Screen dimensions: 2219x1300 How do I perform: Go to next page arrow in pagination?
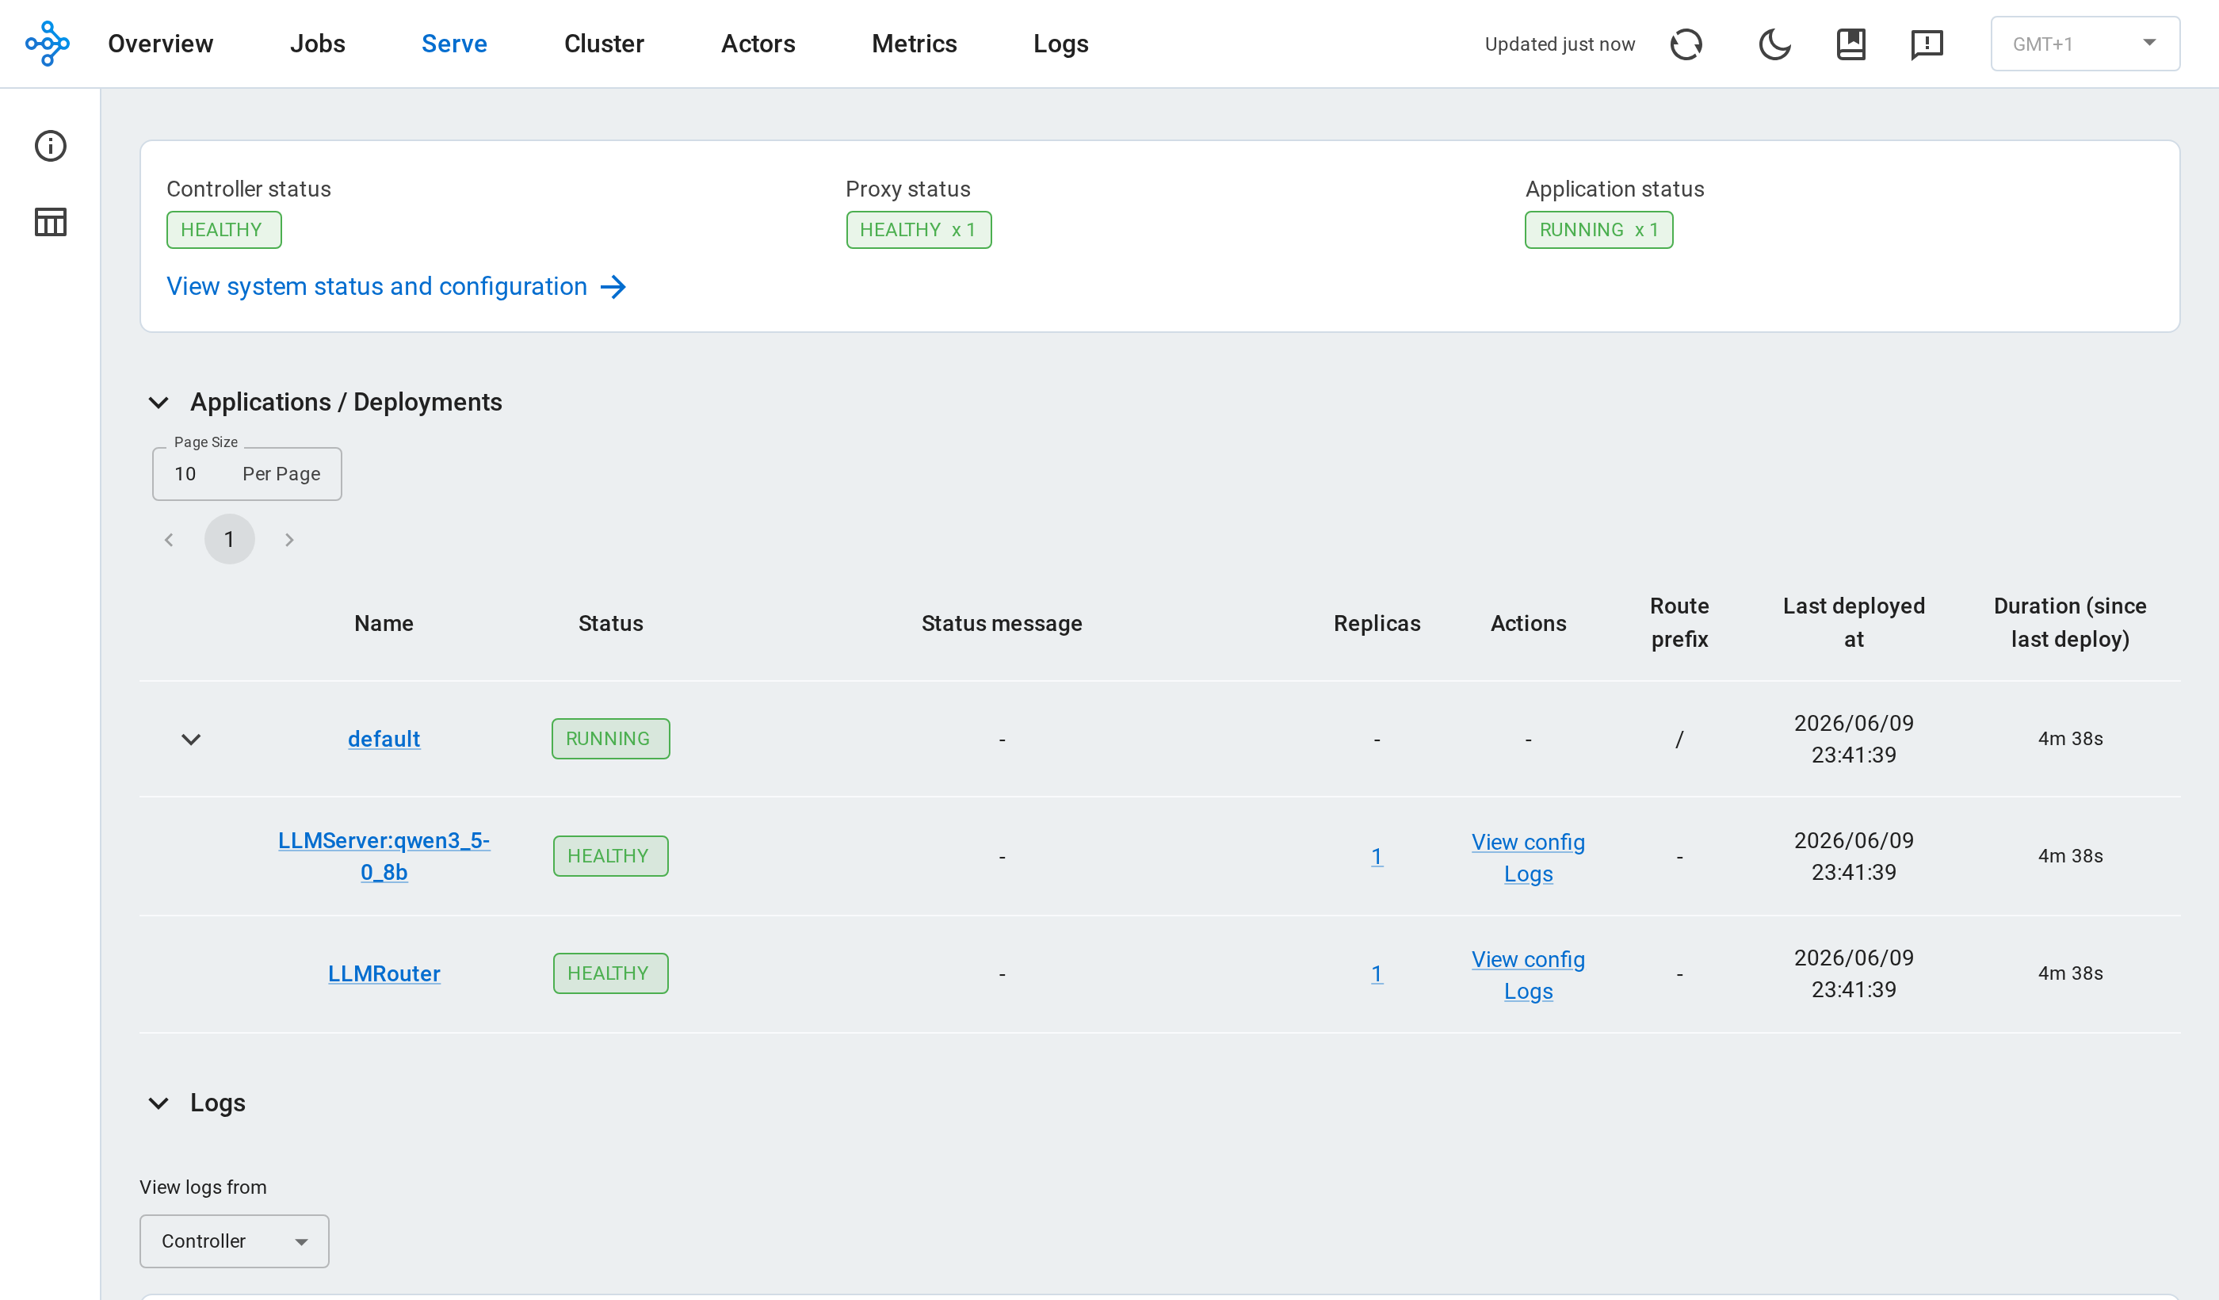(288, 540)
